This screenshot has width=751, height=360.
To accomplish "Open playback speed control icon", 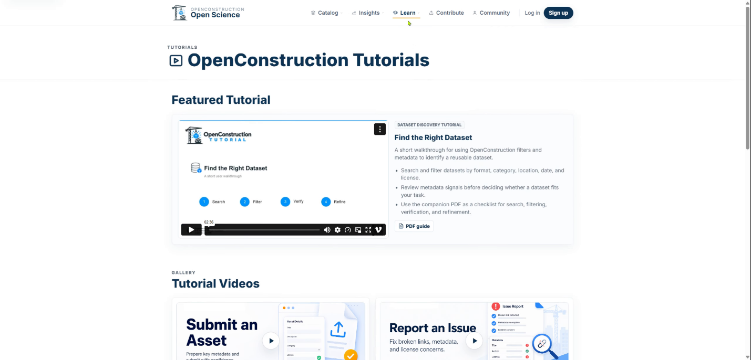I will click(347, 230).
